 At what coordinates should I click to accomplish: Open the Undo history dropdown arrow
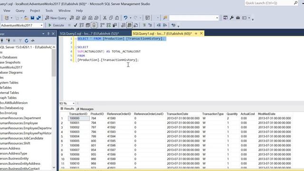coord(131,18)
